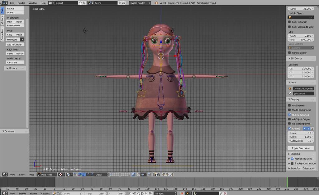
Task: Toggle Relationship Lines checkbox
Action: [289, 124]
